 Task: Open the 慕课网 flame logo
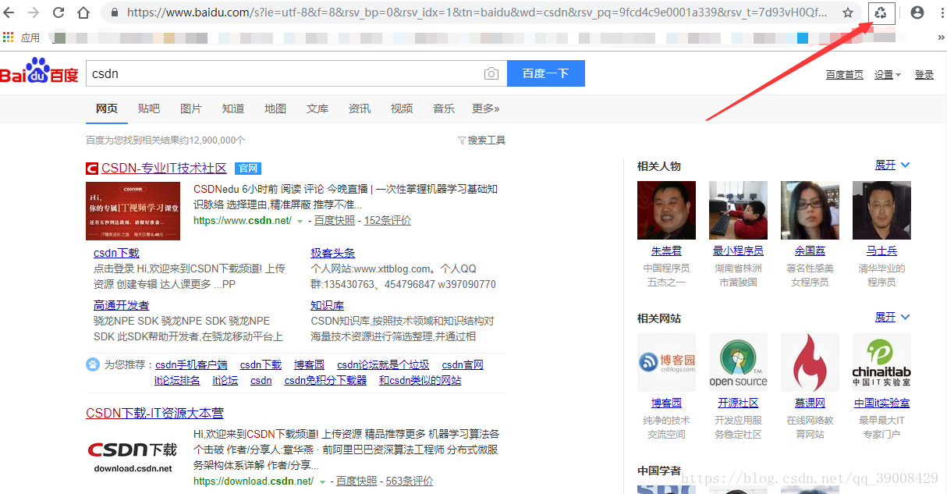[x=810, y=363]
